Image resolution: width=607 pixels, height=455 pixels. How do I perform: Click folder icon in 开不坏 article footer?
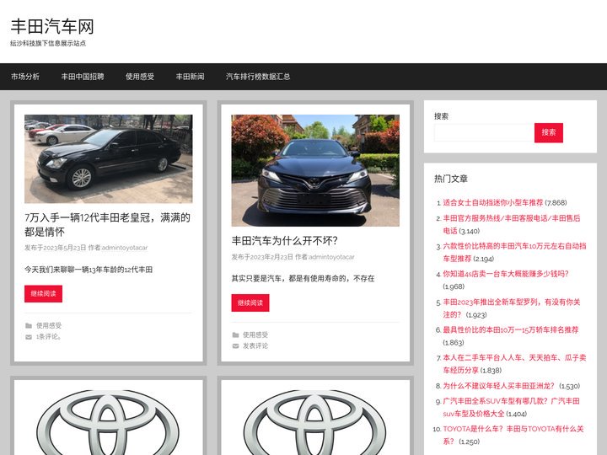235,335
